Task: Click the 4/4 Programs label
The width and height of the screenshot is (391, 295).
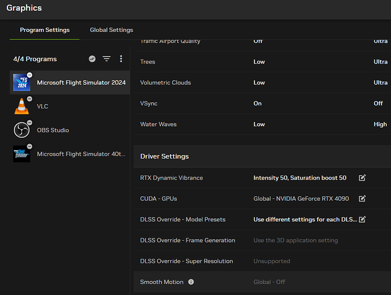Action: 35,59
